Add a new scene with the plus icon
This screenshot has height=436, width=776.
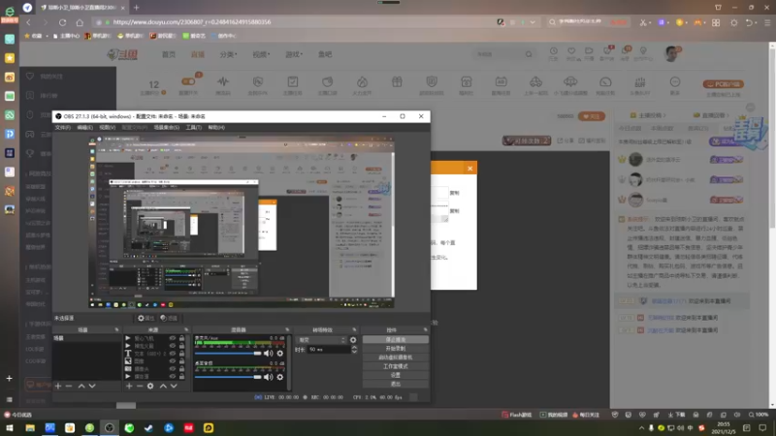pos(58,386)
